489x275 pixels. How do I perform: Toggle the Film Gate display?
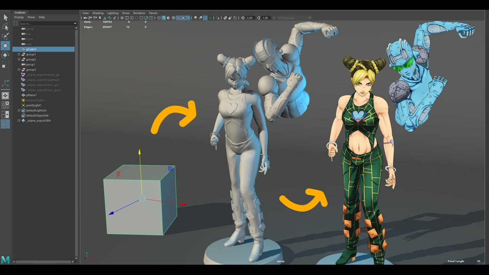[127, 18]
